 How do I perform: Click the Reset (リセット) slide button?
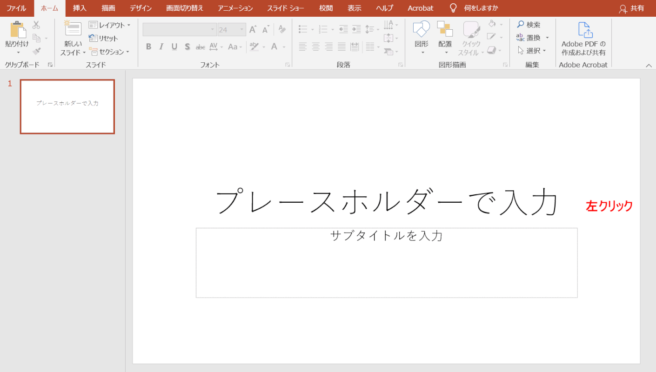click(x=103, y=38)
